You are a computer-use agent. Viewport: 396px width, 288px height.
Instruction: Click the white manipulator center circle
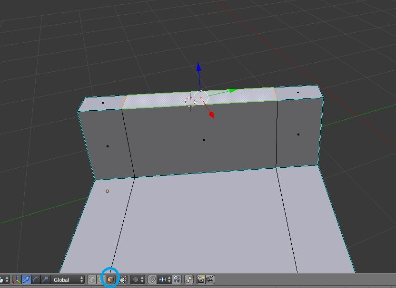[201, 97]
